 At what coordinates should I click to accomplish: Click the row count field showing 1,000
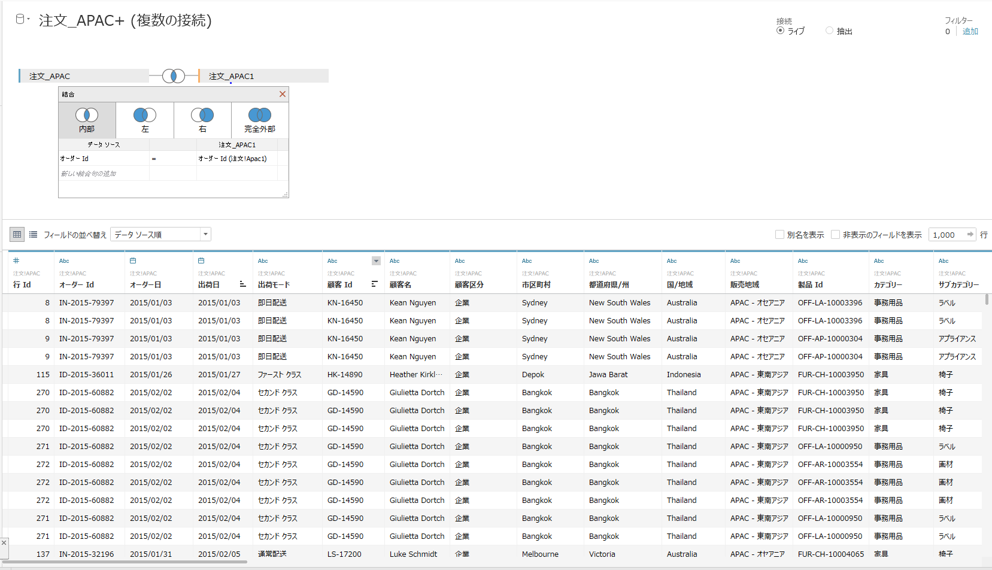[x=947, y=235]
